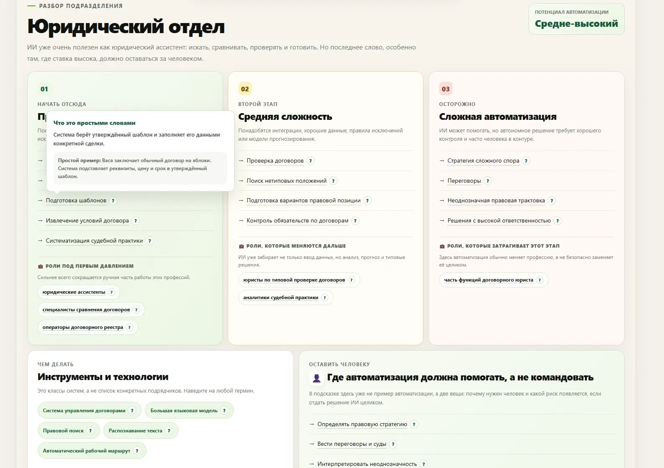Click the question mark beside Вести переговоры и суды

[x=393, y=444]
